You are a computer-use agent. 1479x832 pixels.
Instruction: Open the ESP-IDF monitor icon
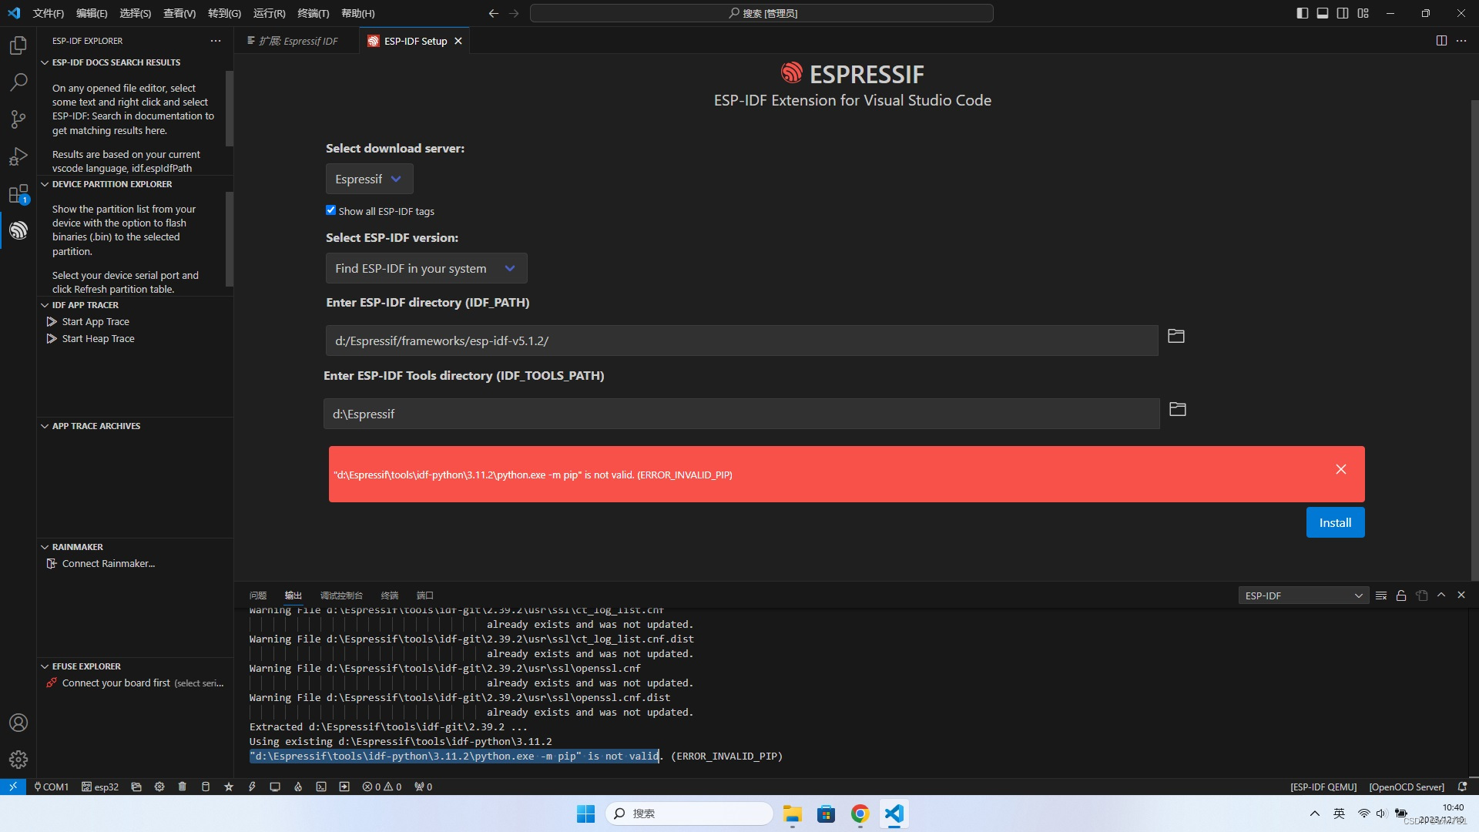point(275,787)
